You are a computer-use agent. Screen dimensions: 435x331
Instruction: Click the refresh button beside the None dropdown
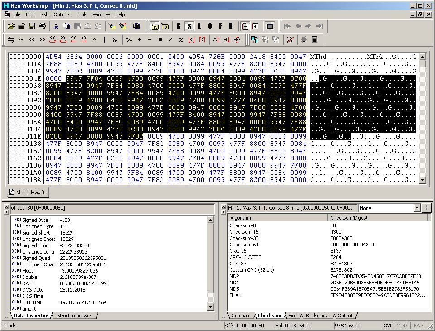point(426,208)
